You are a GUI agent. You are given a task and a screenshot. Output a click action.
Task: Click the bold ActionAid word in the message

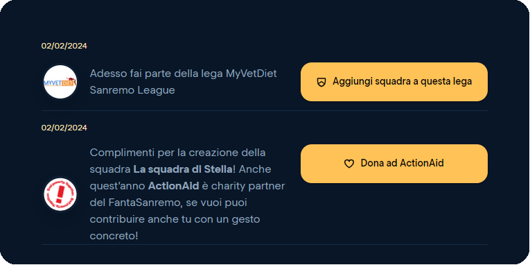pyautogui.click(x=173, y=186)
